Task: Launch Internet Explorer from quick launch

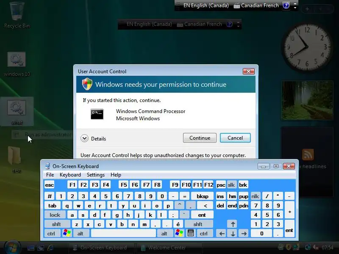Action: point(50,248)
